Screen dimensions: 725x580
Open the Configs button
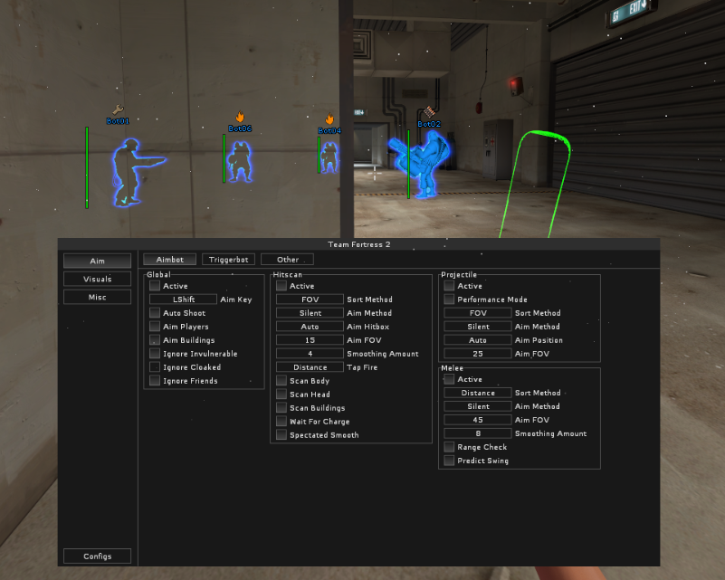(97, 556)
